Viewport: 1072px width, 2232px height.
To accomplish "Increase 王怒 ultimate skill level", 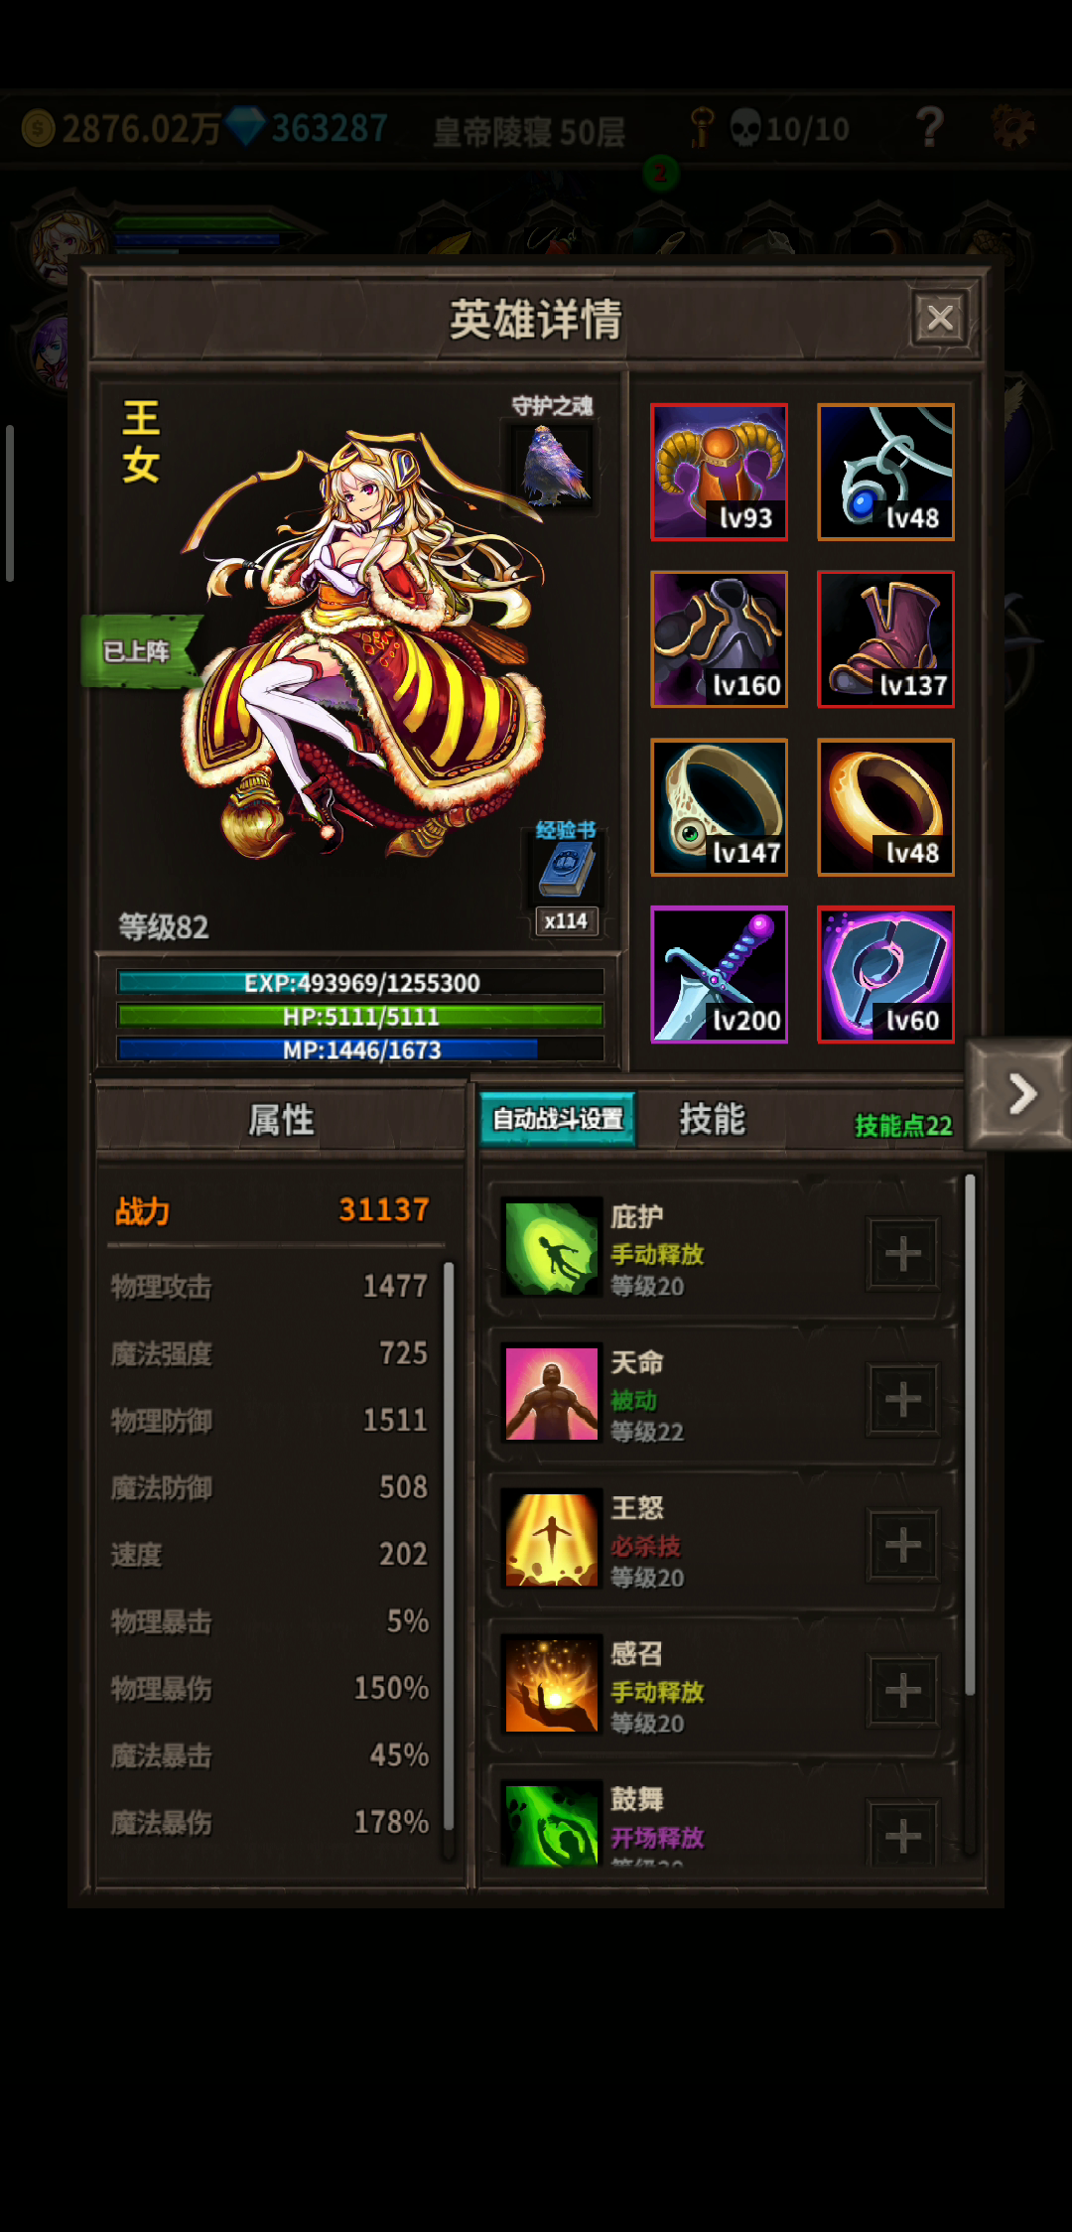I will click(902, 1545).
